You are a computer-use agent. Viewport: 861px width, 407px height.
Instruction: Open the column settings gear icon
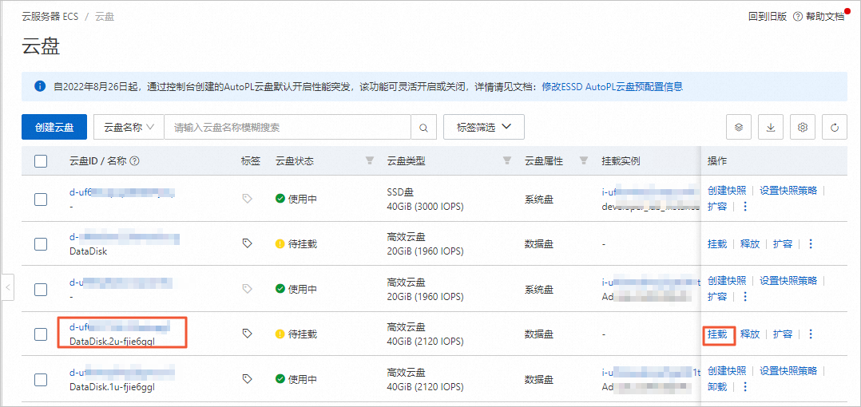point(803,128)
